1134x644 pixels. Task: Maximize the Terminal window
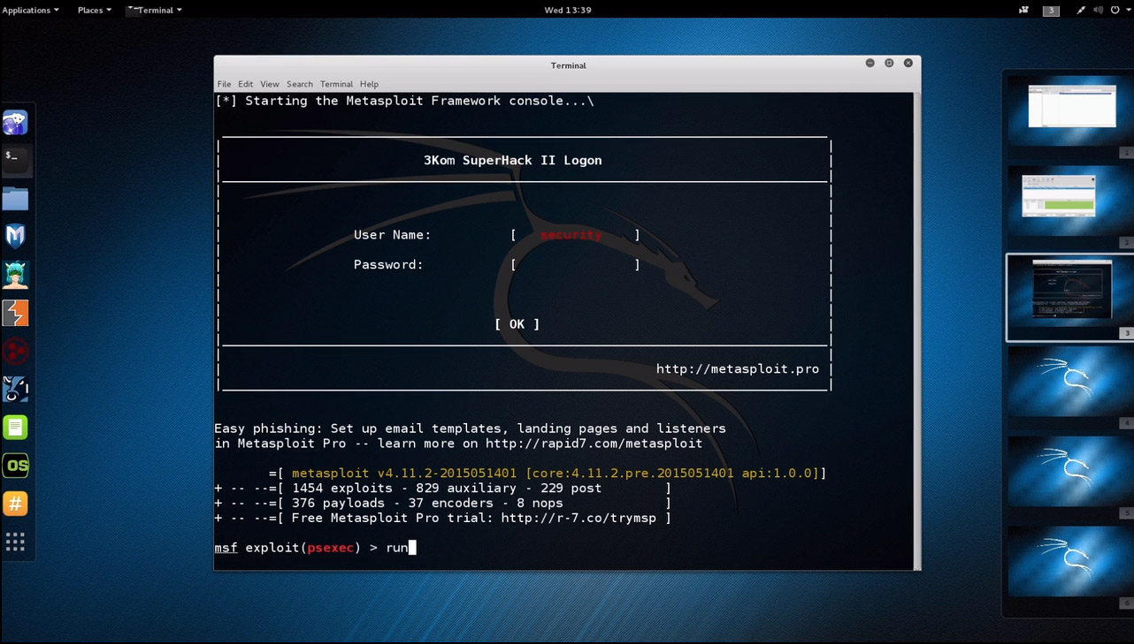[889, 64]
